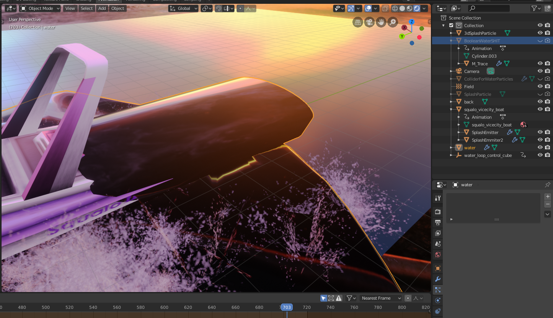This screenshot has width=553, height=318.
Task: Click the active camera icon beside Camera
Action: 491,71
